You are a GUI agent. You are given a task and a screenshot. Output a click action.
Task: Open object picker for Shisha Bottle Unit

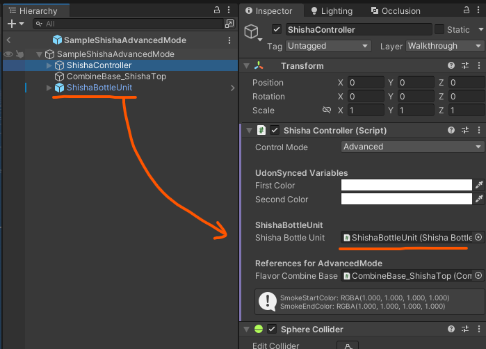point(478,238)
